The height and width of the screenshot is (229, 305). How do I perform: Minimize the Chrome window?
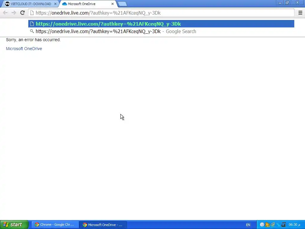click(x=280, y=3)
